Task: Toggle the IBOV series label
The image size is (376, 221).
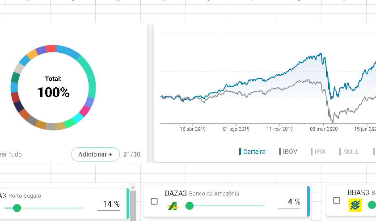Action: point(290,152)
